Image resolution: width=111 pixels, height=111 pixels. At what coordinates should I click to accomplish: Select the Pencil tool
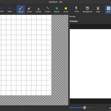21,10
